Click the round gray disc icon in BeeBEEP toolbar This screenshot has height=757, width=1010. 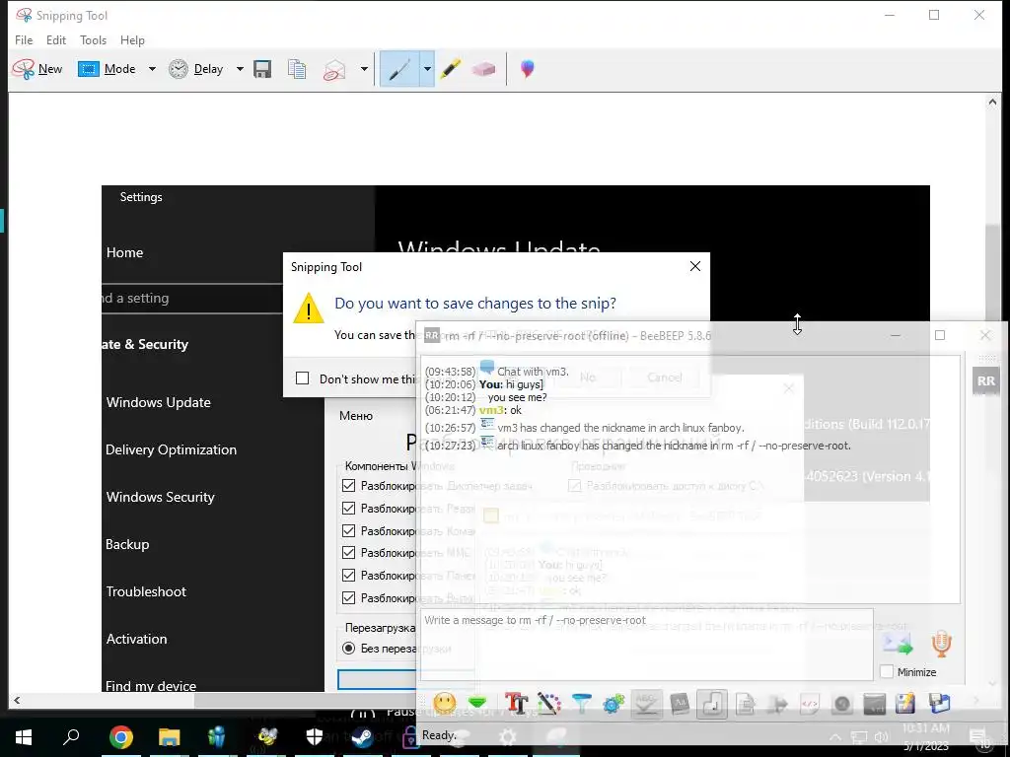click(842, 704)
